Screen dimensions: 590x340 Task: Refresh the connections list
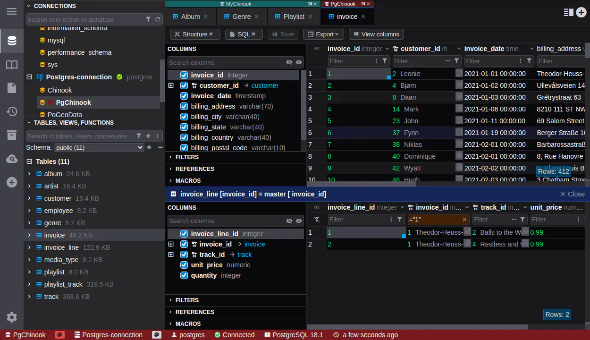tap(158, 19)
